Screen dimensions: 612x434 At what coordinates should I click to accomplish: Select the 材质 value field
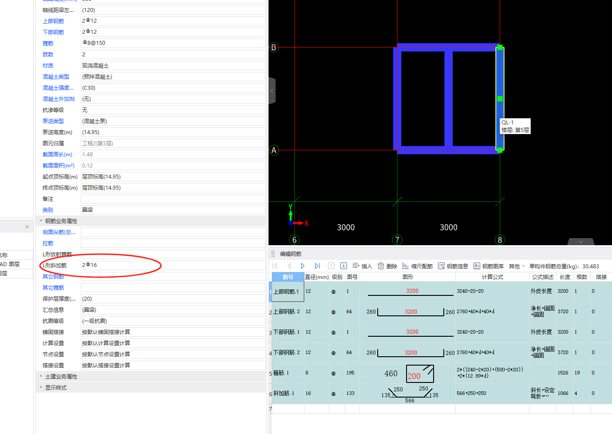pos(173,65)
